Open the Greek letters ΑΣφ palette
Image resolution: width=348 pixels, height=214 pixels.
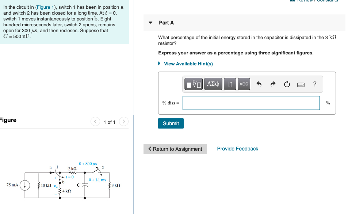coord(213,84)
